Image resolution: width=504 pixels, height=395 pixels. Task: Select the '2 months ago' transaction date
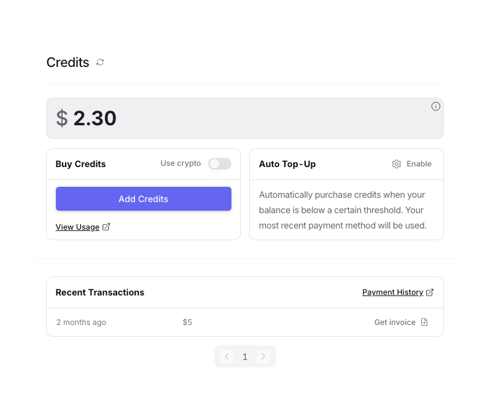pos(81,323)
